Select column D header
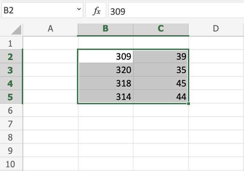244x171 pixels. (x=216, y=29)
